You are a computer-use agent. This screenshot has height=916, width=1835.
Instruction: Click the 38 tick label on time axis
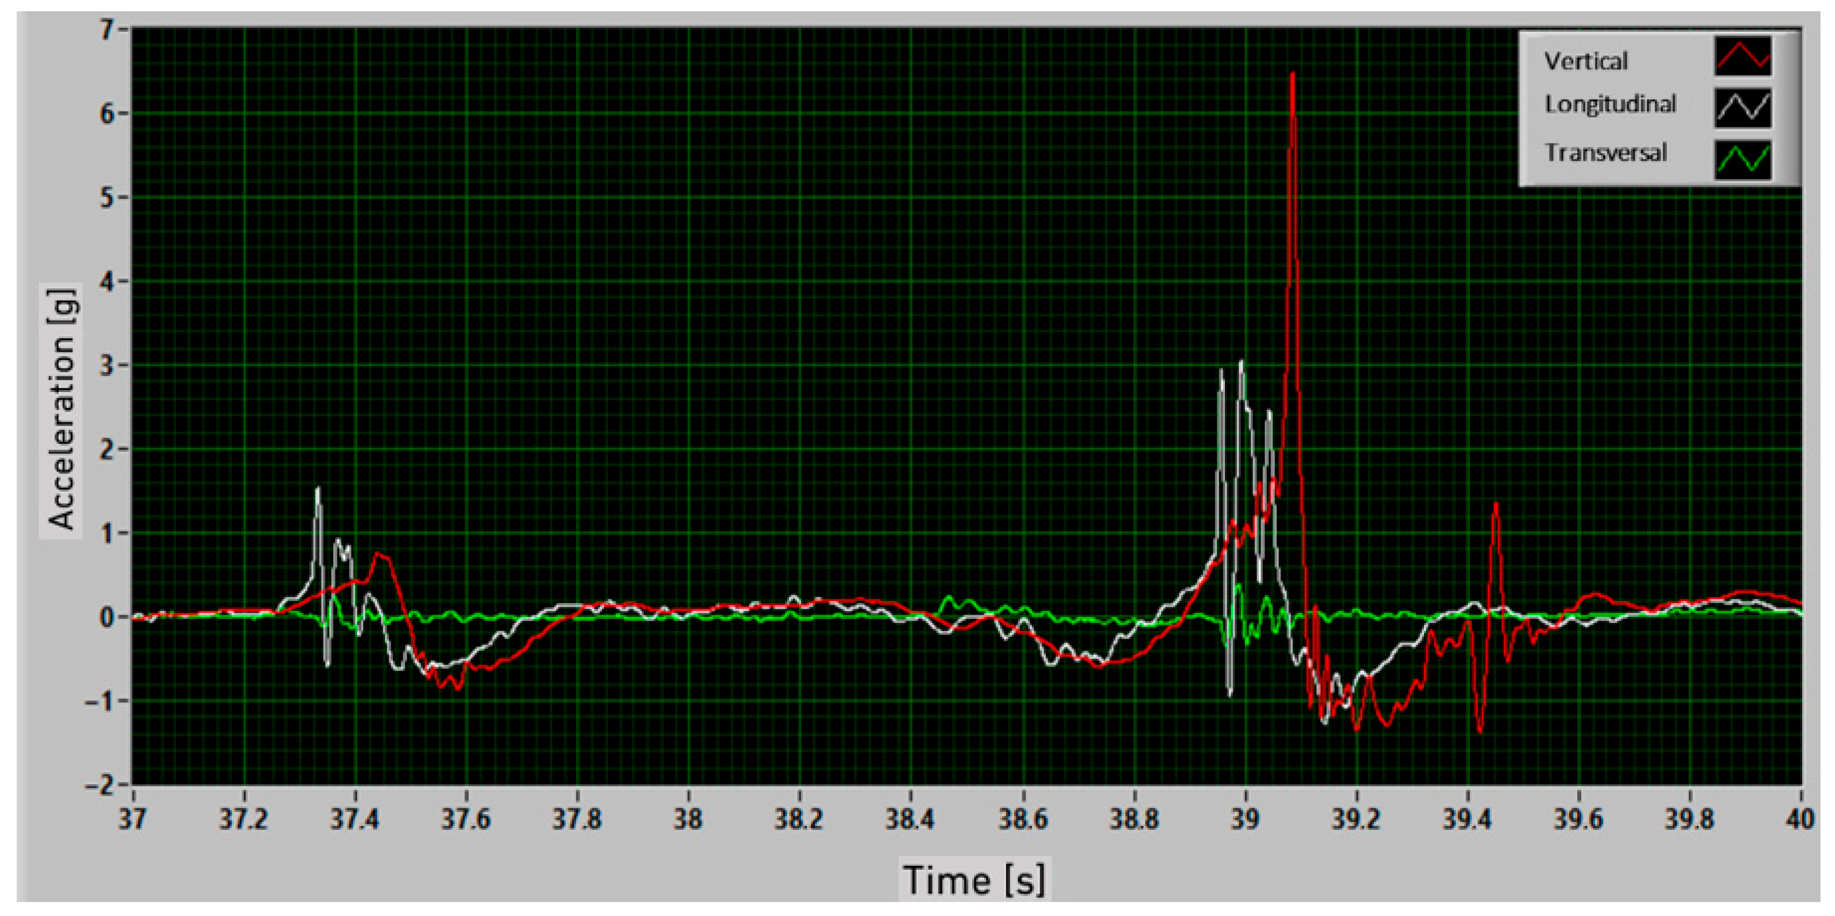[688, 819]
